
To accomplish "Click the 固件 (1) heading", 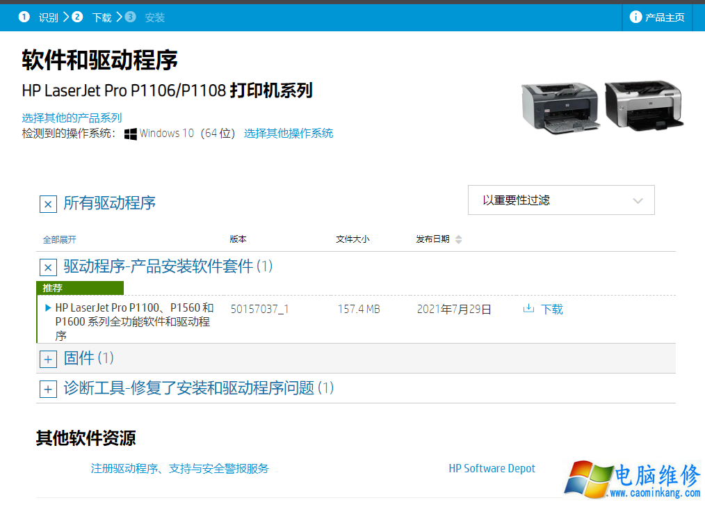I will (x=88, y=358).
